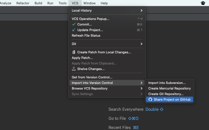Click the ⌘E shortcut text

point(136,127)
